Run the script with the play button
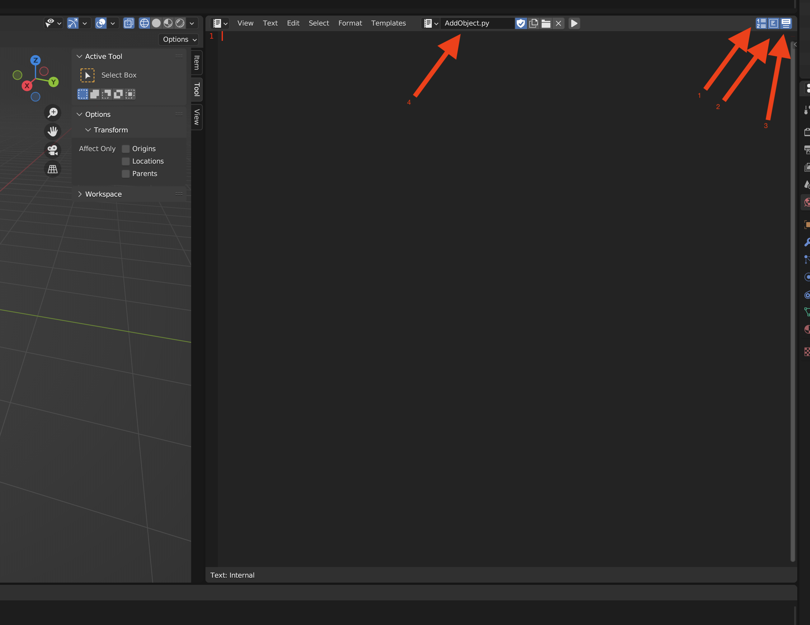The image size is (810, 625). [574, 23]
